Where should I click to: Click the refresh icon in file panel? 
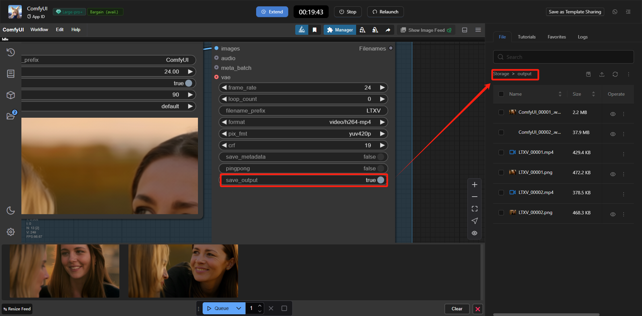[x=615, y=74]
